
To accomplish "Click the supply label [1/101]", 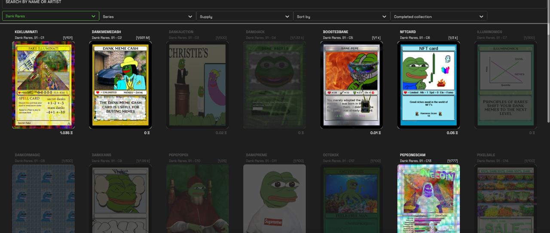I will tap(68, 38).
